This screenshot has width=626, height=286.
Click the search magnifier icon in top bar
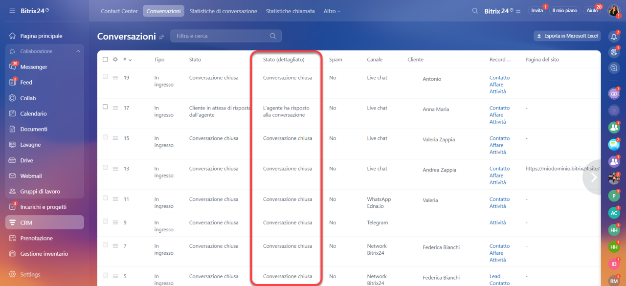(x=475, y=11)
